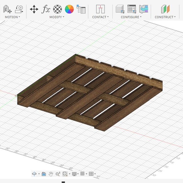The height and width of the screenshot is (183, 183).
Task: Select the Midplane construct tool
Action: 165,9
